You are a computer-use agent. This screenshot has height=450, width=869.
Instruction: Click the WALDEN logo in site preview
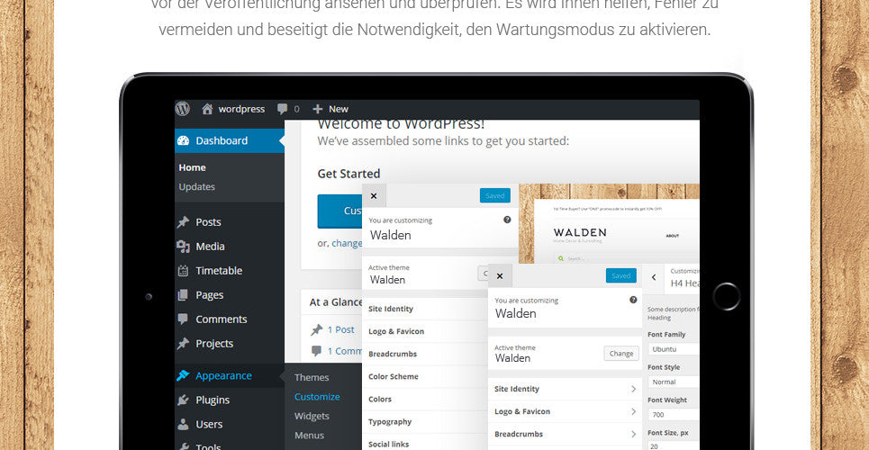[x=580, y=232]
